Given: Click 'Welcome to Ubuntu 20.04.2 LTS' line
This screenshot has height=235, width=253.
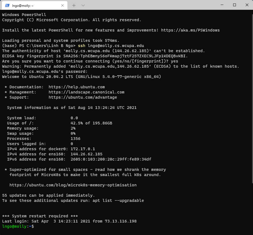Looking at the screenshot, I should tap(82, 77).
